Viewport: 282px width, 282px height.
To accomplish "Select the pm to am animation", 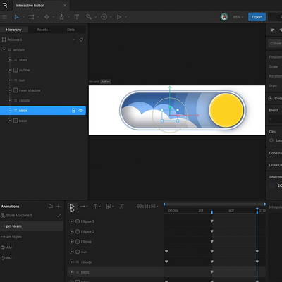I will tap(32, 226).
